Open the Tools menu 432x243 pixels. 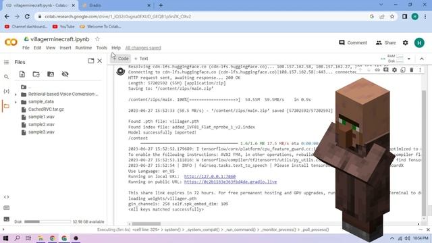coord(101,48)
